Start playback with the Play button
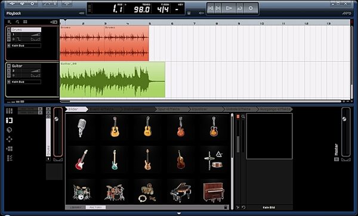Viewport: 358px width, 216px height. click(x=229, y=8)
